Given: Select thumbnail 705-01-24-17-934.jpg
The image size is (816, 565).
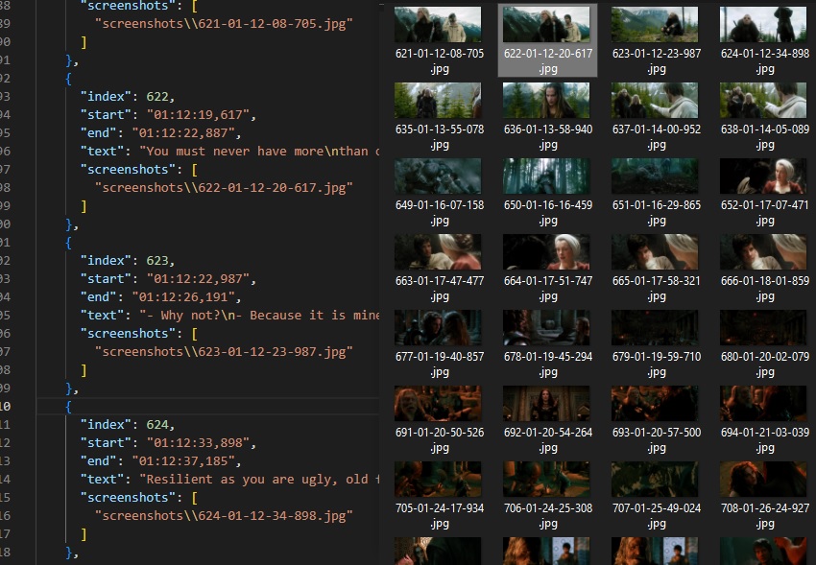Looking at the screenshot, I should click(x=438, y=480).
